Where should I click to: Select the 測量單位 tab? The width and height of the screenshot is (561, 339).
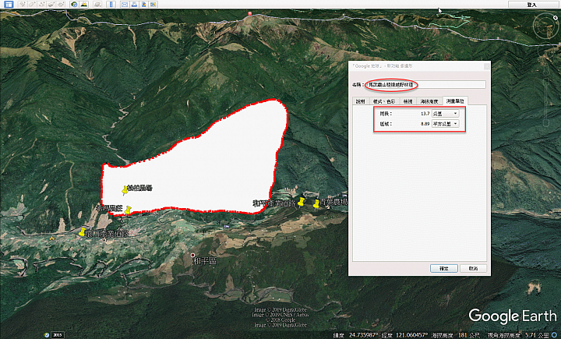[x=455, y=101]
